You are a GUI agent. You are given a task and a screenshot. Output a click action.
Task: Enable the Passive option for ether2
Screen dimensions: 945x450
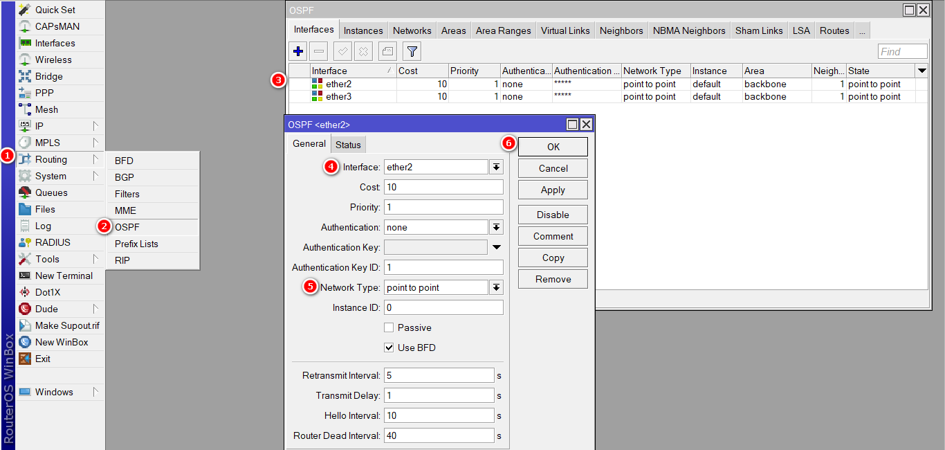(389, 327)
